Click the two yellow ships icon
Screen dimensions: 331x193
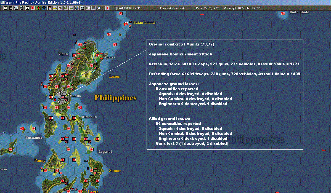[x=60, y=8]
